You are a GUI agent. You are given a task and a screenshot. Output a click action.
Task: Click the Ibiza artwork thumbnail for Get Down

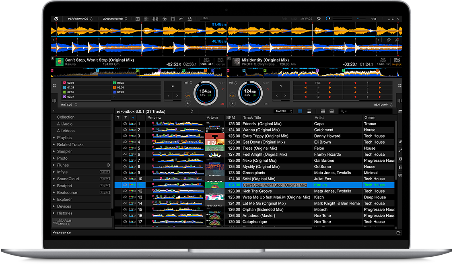tap(215, 142)
